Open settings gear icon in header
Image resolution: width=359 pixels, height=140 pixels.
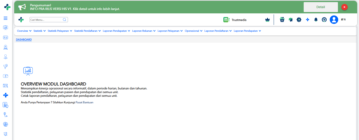click(x=299, y=20)
